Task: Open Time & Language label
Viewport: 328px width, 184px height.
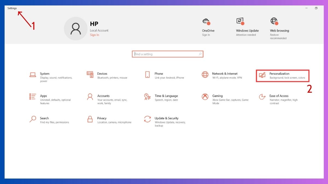Action: pyautogui.click(x=166, y=96)
